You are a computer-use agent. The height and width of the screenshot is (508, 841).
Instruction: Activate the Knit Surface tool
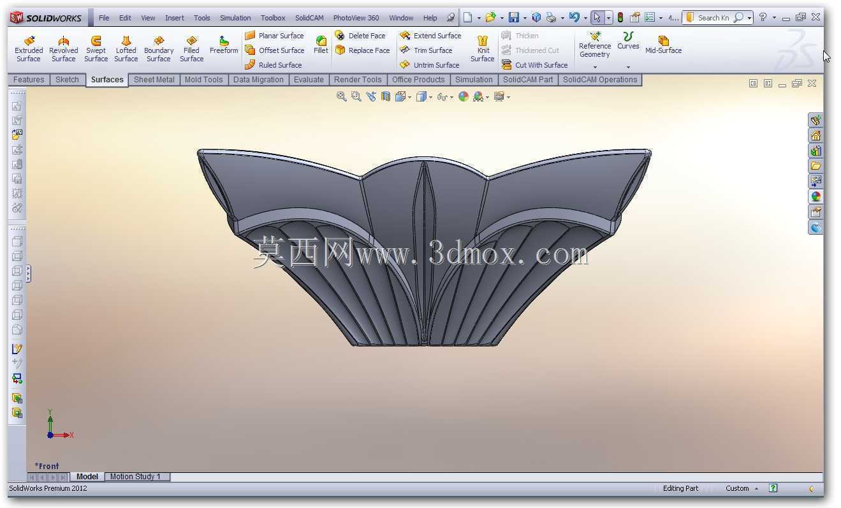[483, 49]
